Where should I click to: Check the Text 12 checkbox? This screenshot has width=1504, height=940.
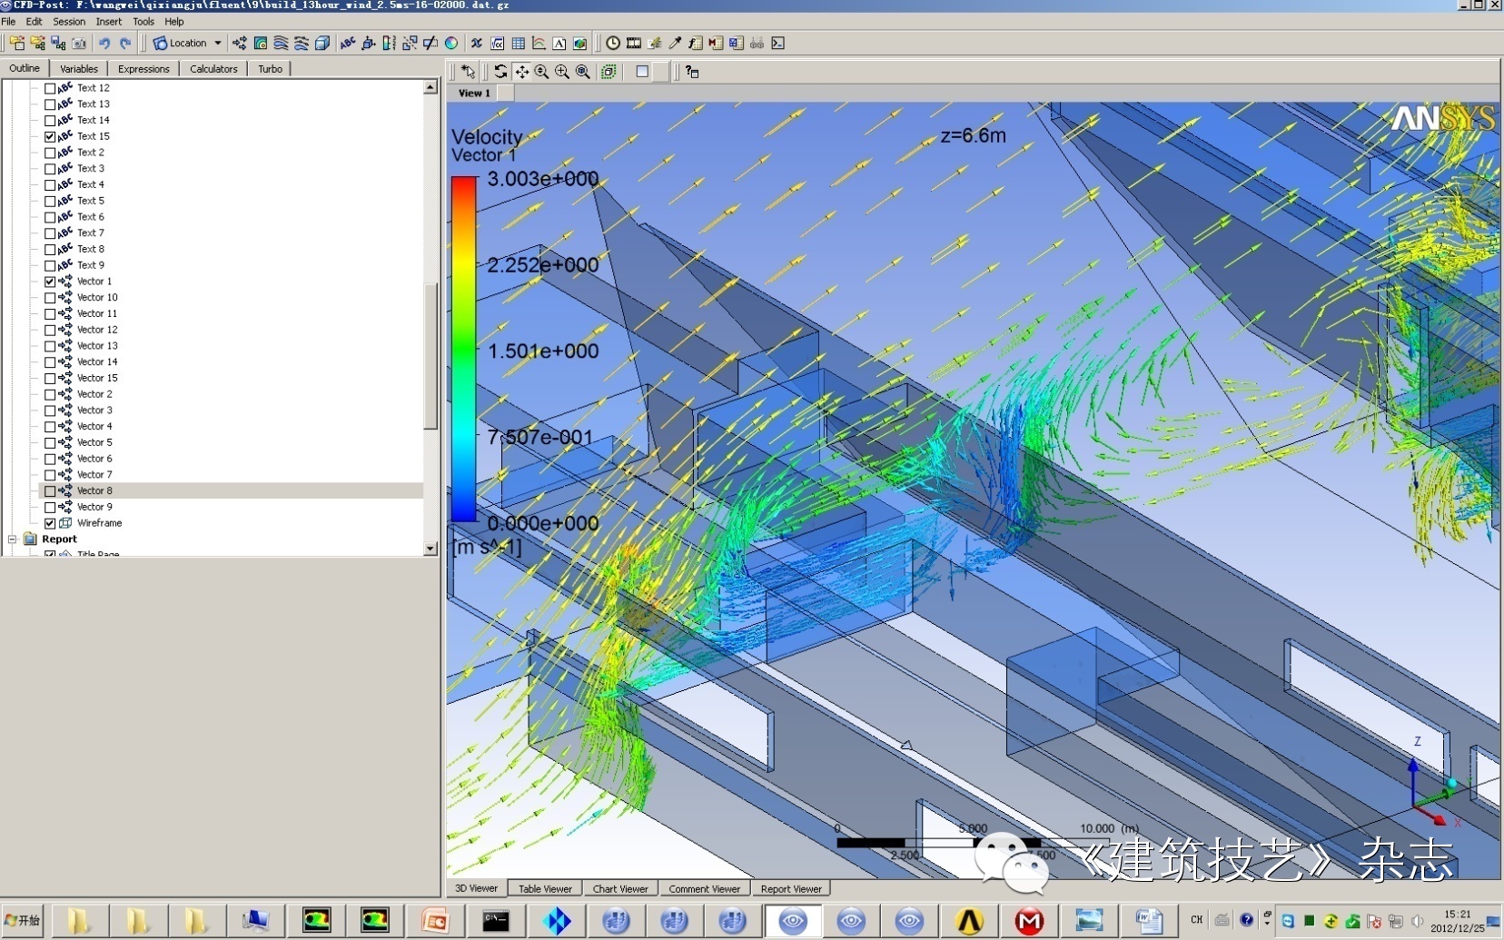50,88
